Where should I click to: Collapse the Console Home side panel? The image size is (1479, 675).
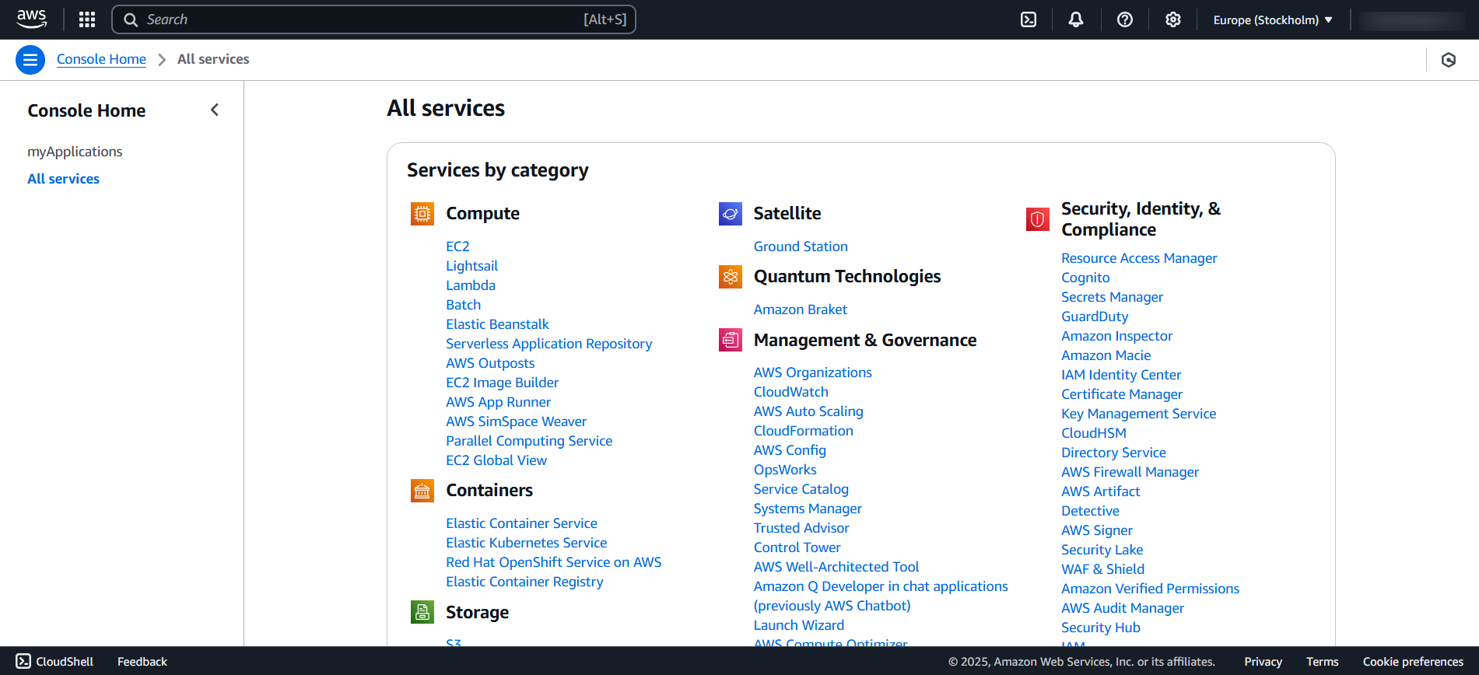pos(215,110)
